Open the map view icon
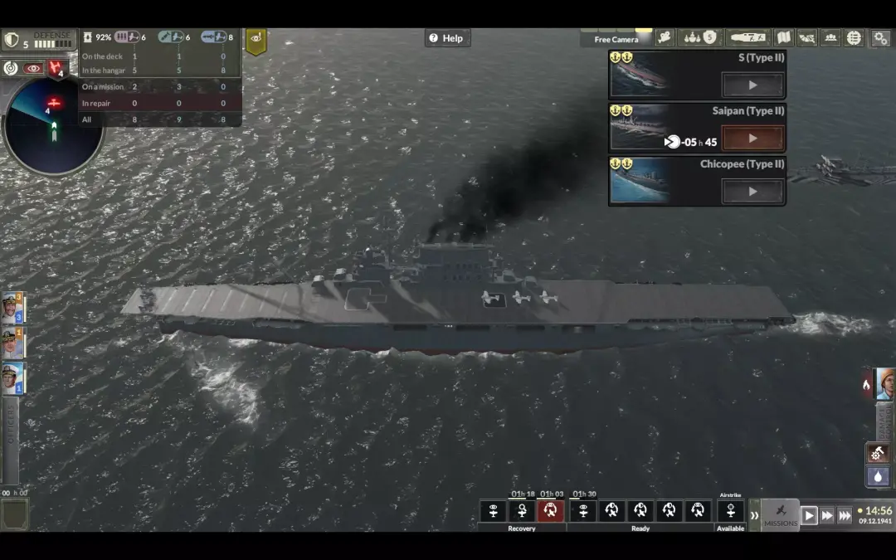896x560 pixels. pyautogui.click(x=783, y=38)
